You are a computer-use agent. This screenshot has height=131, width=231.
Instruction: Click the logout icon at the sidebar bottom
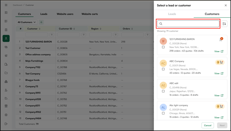(6, 124)
